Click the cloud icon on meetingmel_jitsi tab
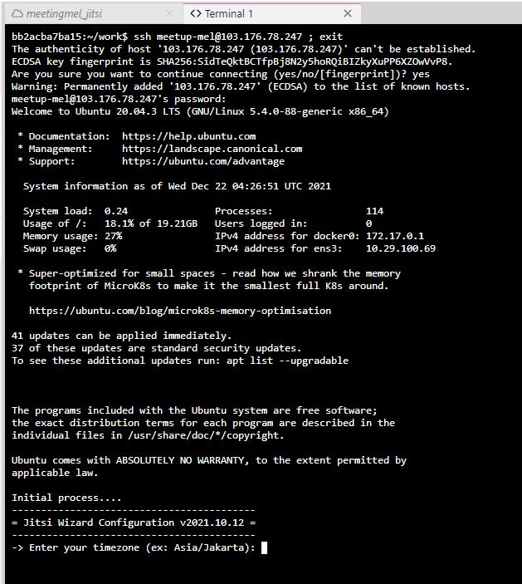The width and height of the screenshot is (522, 584). pyautogui.click(x=17, y=14)
